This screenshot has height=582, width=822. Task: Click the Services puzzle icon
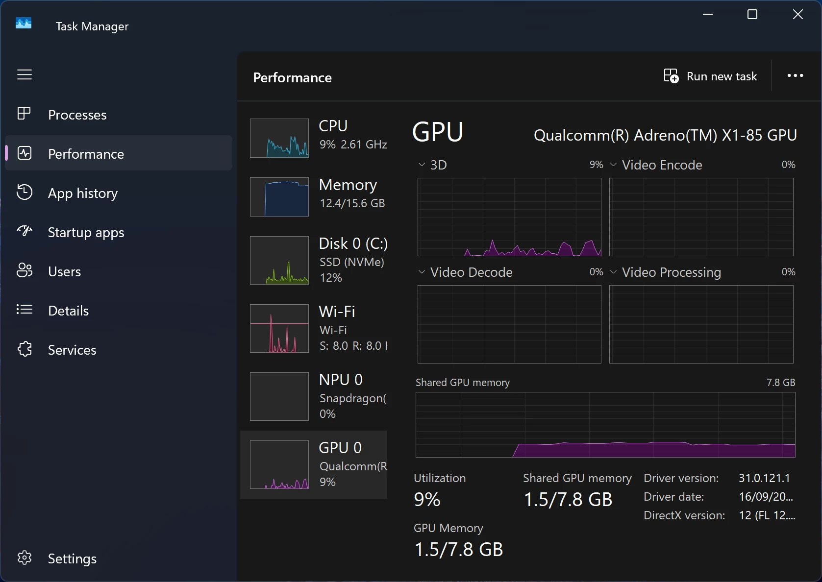(25, 349)
